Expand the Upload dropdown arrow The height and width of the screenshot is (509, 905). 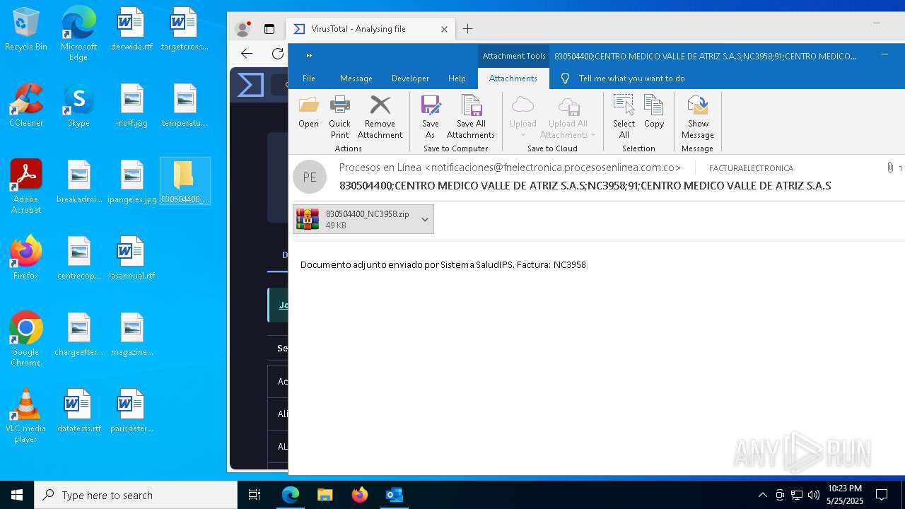(x=523, y=135)
